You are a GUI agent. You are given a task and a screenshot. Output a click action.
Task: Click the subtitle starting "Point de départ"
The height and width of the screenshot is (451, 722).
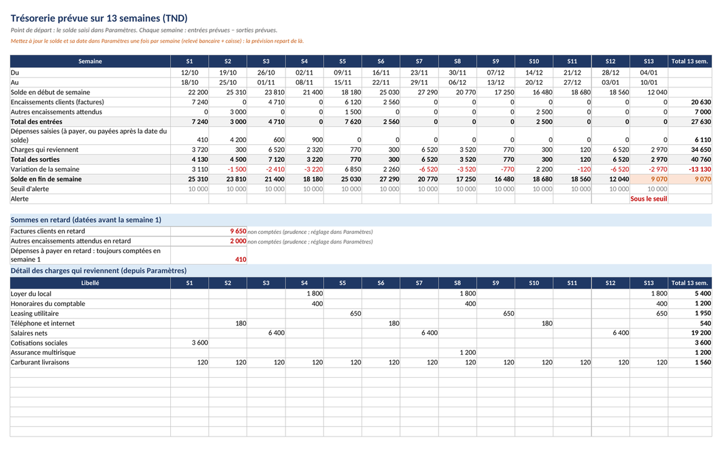click(x=144, y=30)
